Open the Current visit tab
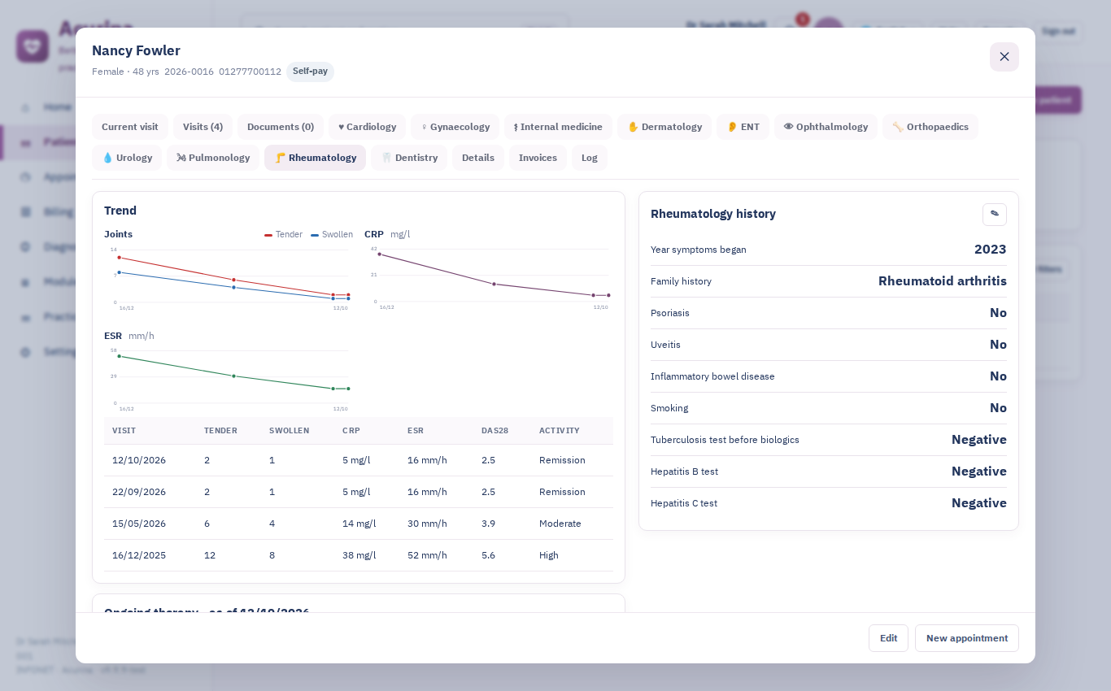This screenshot has width=1111, height=691. pos(130,127)
